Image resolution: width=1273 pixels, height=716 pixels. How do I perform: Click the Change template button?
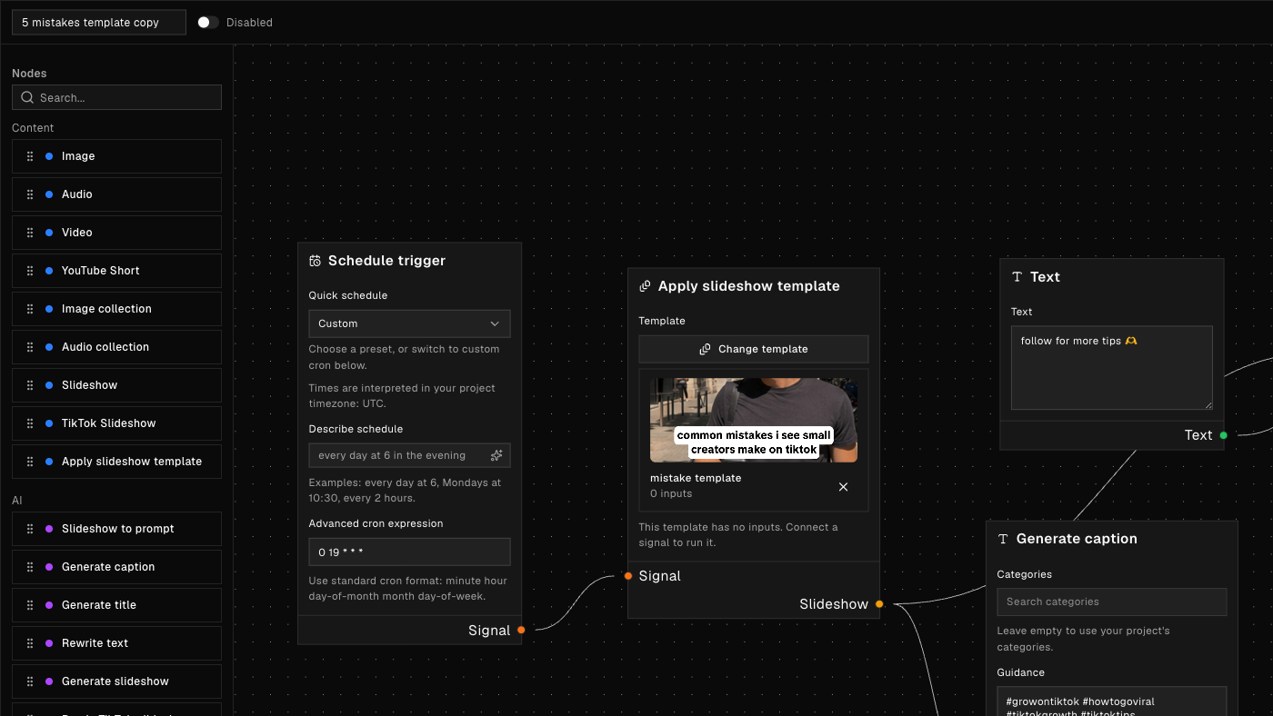pyautogui.click(x=753, y=349)
